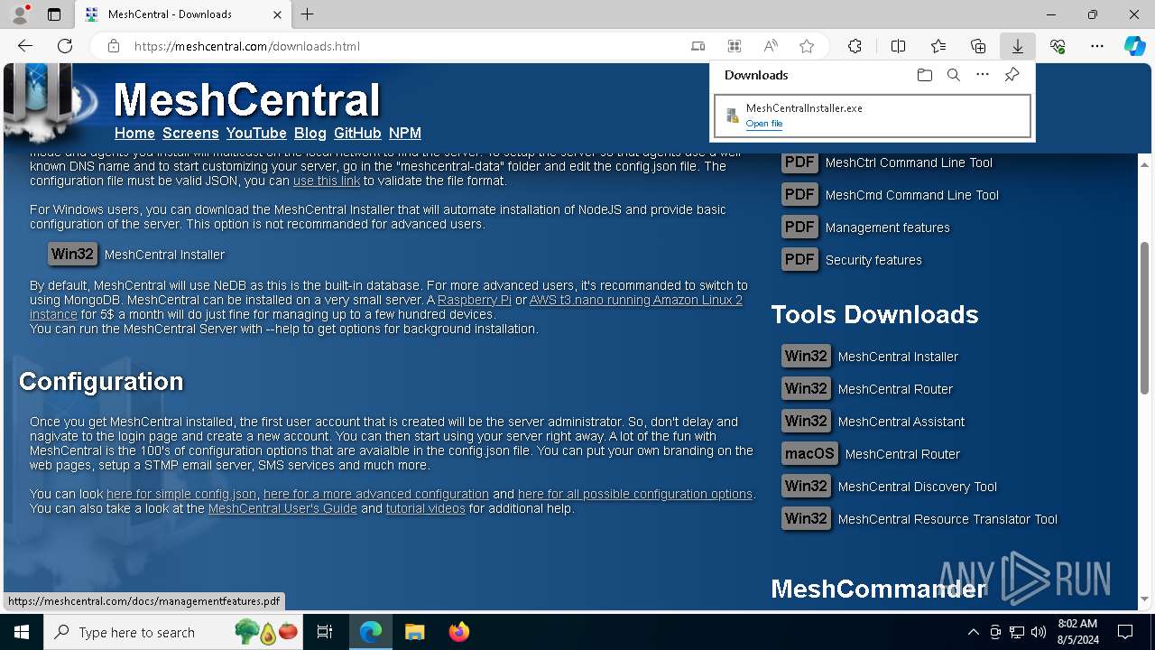
Task: Download MeshCentral Installer under Tools Downloads
Action: 806,357
